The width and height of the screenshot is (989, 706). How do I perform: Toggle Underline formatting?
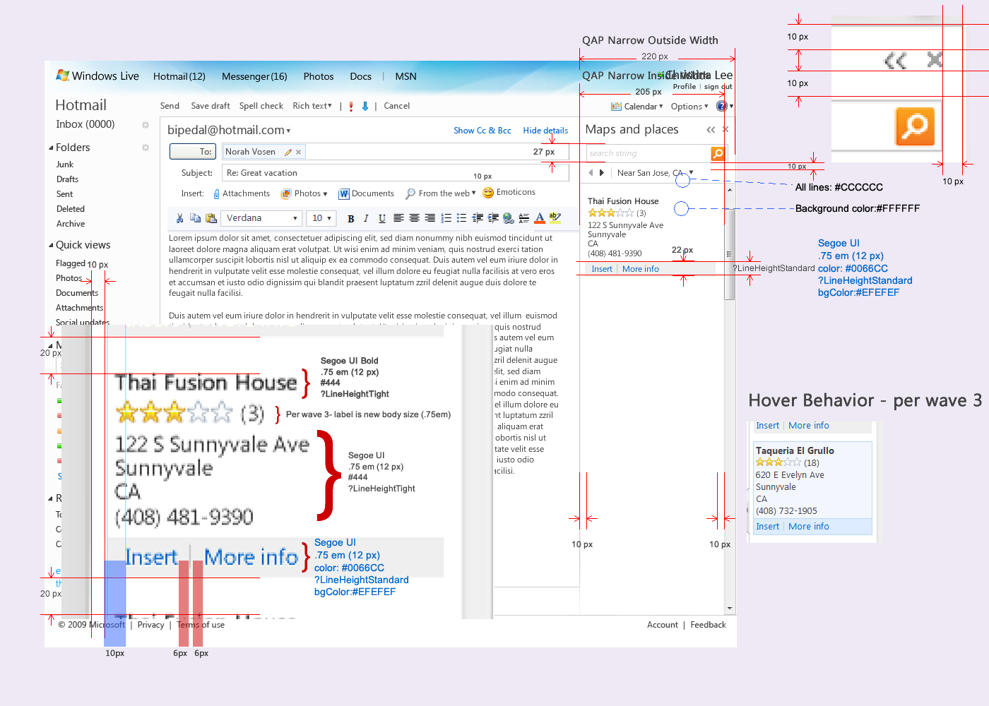click(x=382, y=219)
